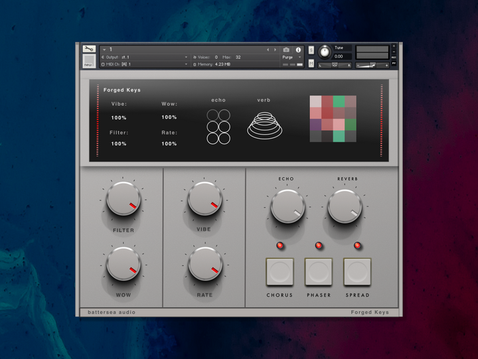Viewport: 478px width, 359px height.
Task: Click the echo circles graphic
Action: 218,127
